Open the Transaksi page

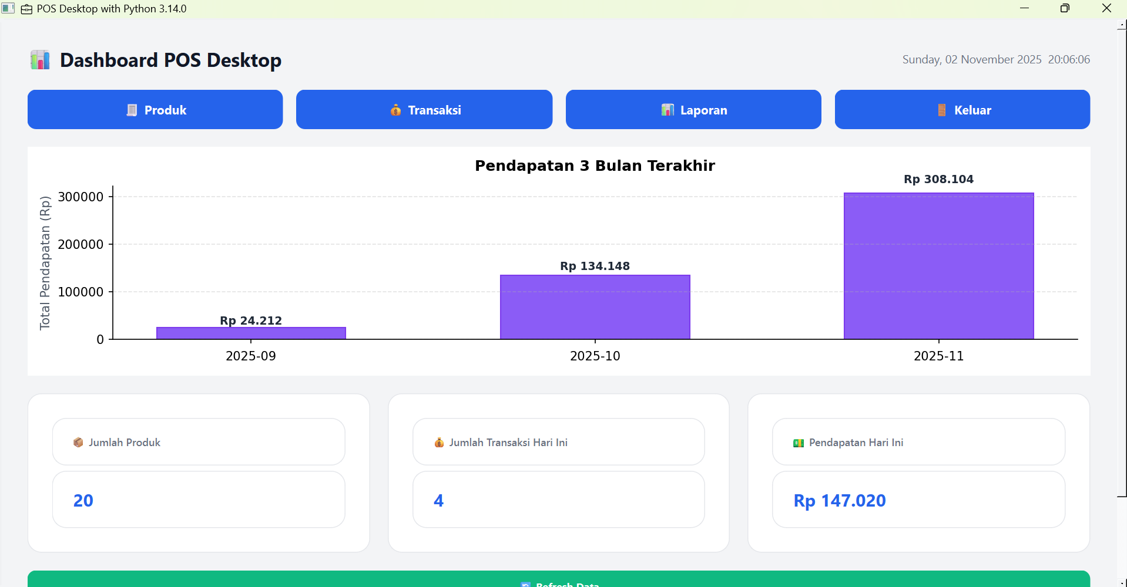424,110
